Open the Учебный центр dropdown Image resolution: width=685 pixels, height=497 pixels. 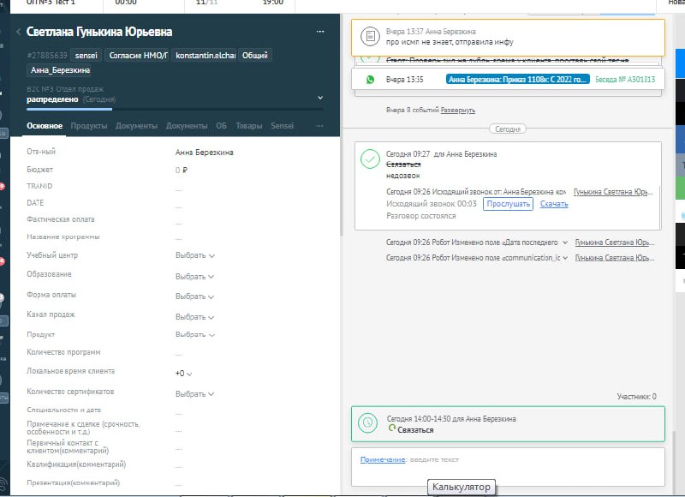(x=194, y=255)
